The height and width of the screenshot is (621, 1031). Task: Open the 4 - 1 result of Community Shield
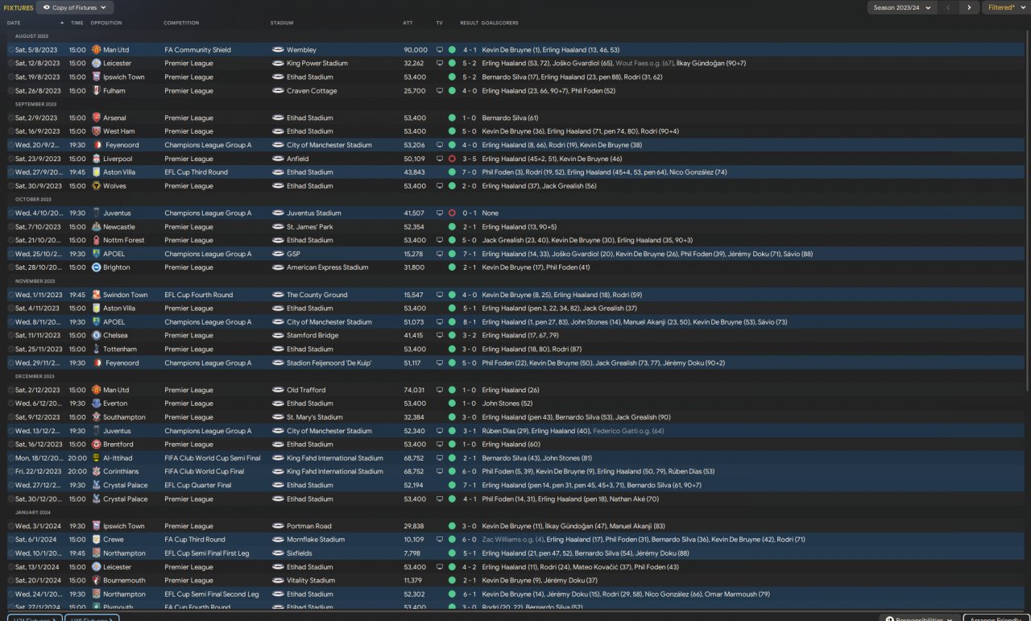coord(468,50)
